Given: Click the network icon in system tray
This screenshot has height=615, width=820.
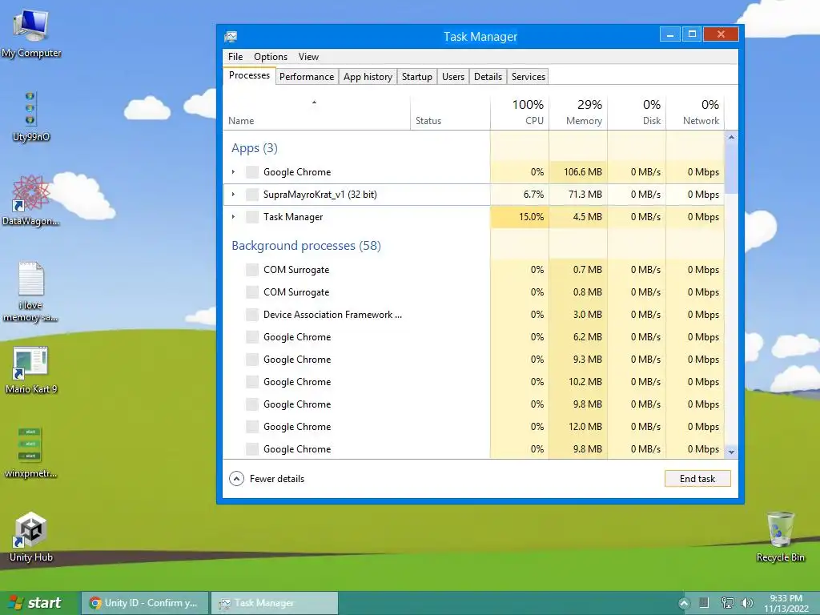Looking at the screenshot, I should coord(727,603).
